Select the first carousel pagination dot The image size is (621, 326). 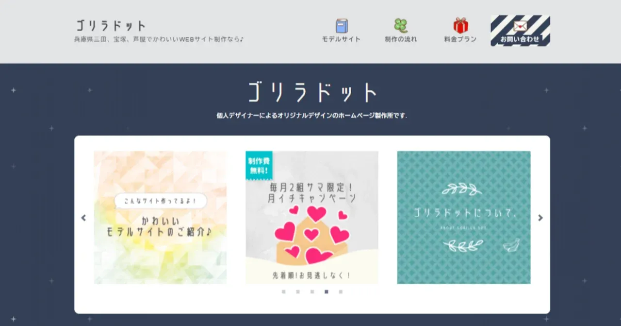point(284,292)
